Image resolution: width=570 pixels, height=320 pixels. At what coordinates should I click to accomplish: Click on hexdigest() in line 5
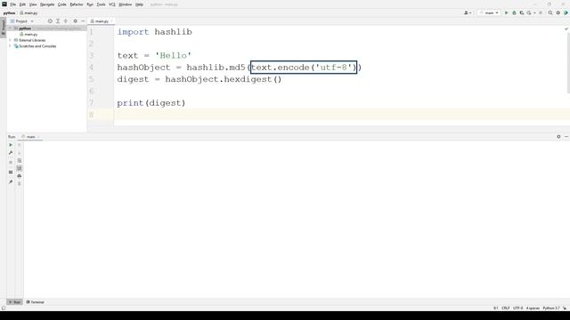tap(253, 79)
